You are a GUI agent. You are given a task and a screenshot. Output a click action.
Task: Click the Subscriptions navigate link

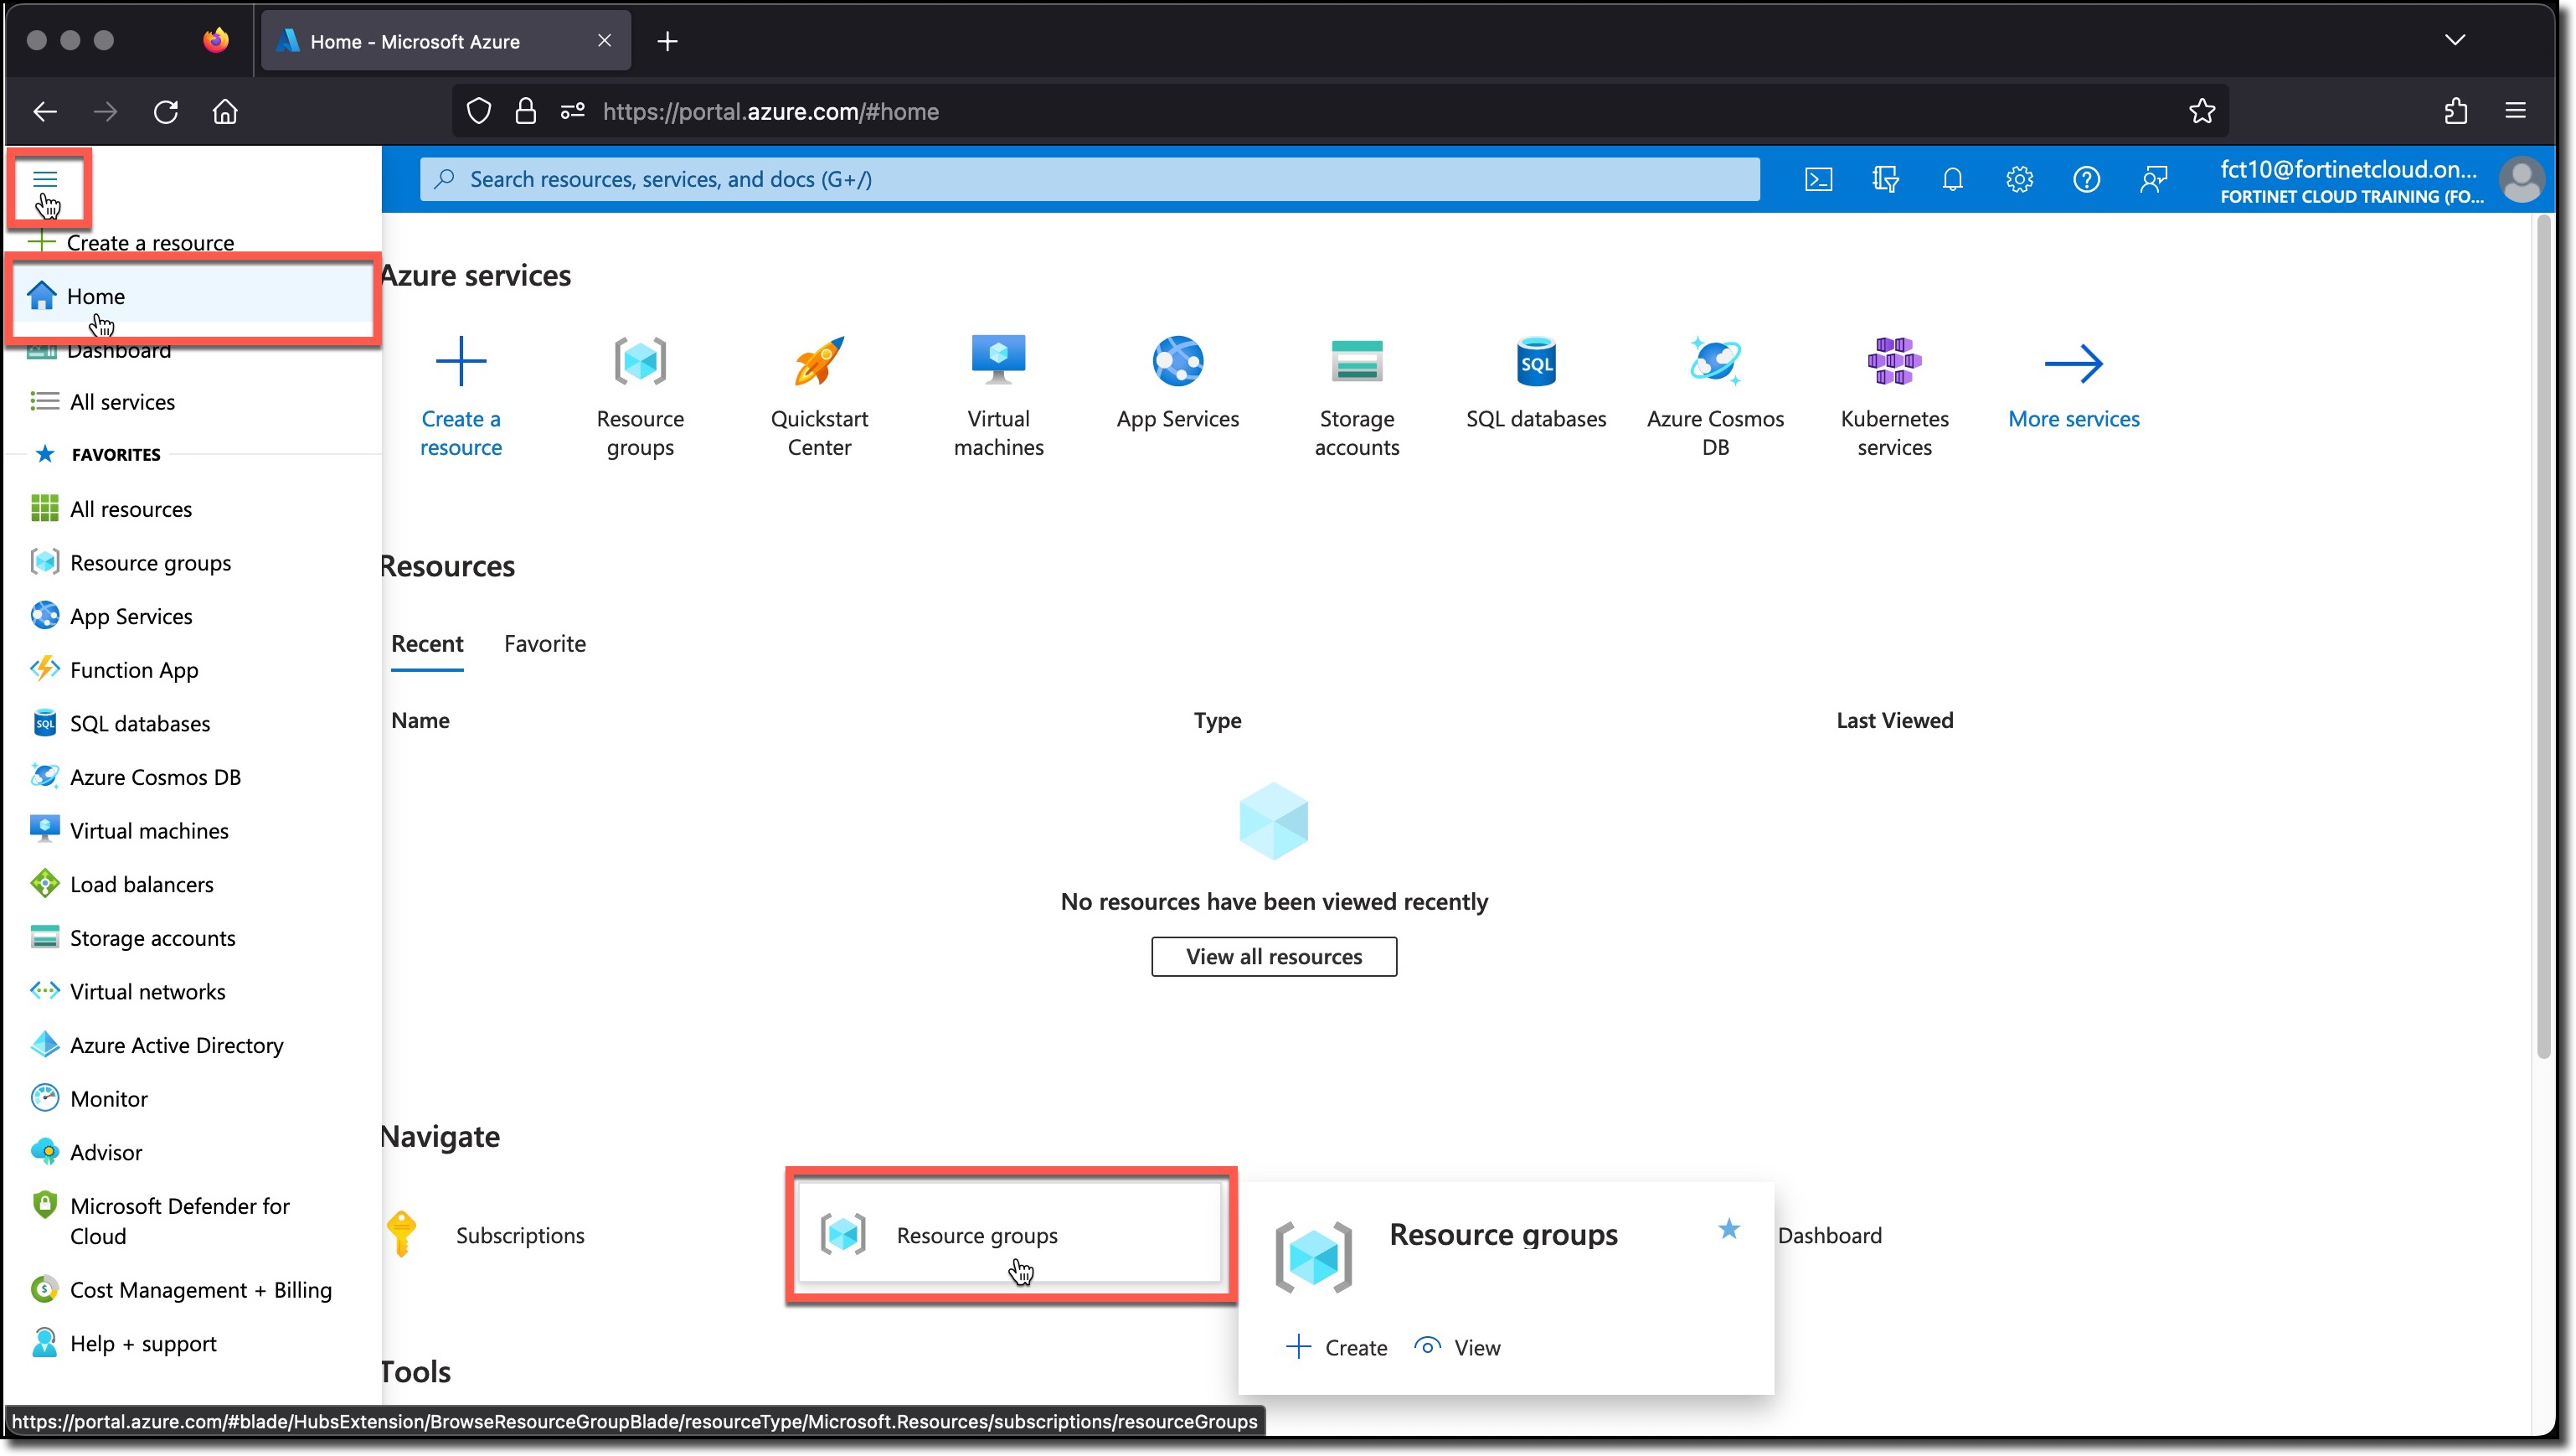pos(520,1235)
